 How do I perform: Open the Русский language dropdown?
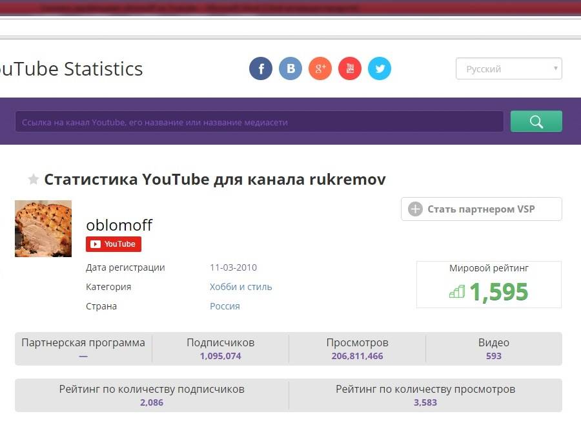pyautogui.click(x=509, y=68)
